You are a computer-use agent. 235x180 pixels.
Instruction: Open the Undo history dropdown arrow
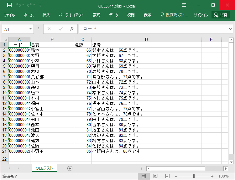coord(23,5)
